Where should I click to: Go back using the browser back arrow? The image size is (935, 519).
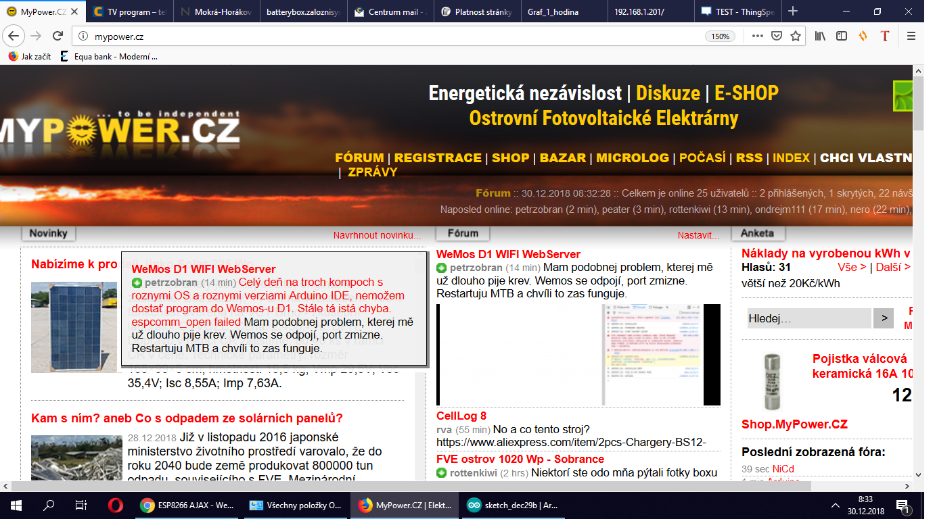(x=15, y=36)
